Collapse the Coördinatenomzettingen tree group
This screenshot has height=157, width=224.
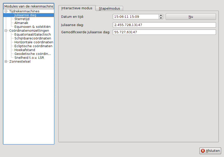pyautogui.click(x=6, y=31)
